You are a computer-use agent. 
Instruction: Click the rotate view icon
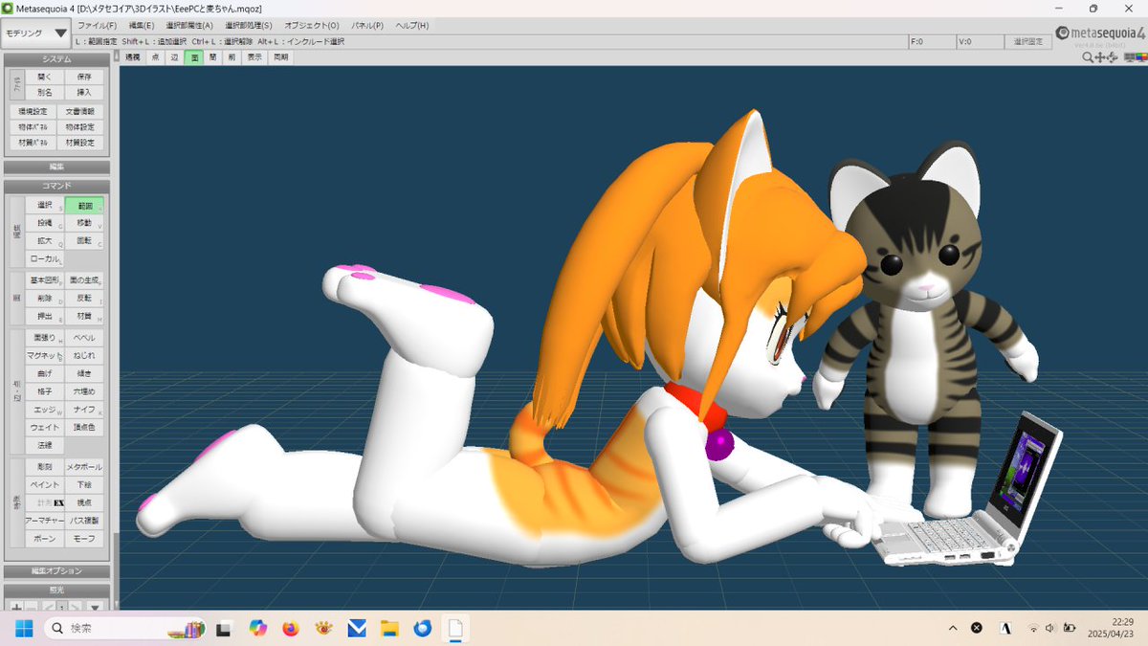click(x=1113, y=57)
